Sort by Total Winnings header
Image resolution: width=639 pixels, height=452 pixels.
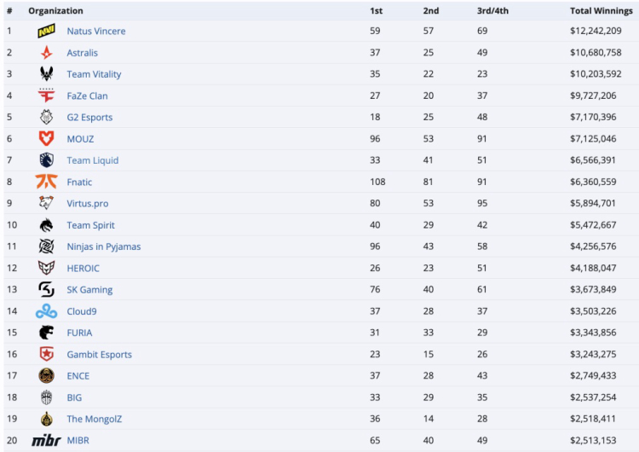(601, 11)
